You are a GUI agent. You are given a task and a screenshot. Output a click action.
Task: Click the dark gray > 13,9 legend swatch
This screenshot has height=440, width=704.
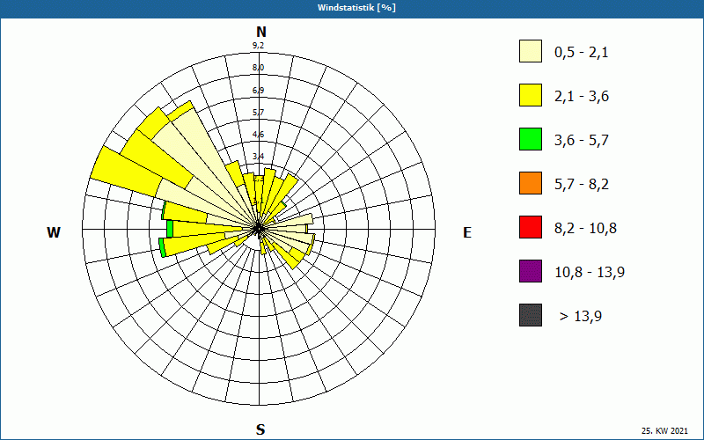(x=531, y=315)
